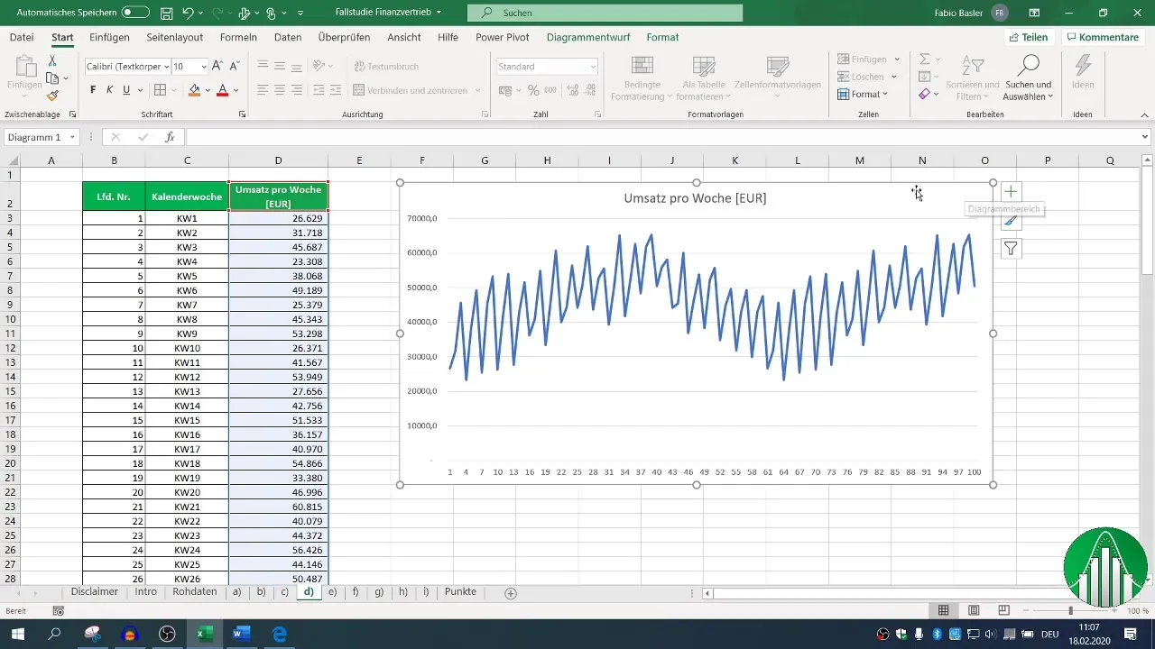The image size is (1155, 649).
Task: Switch to Einfügen ribbon tab
Action: (109, 38)
